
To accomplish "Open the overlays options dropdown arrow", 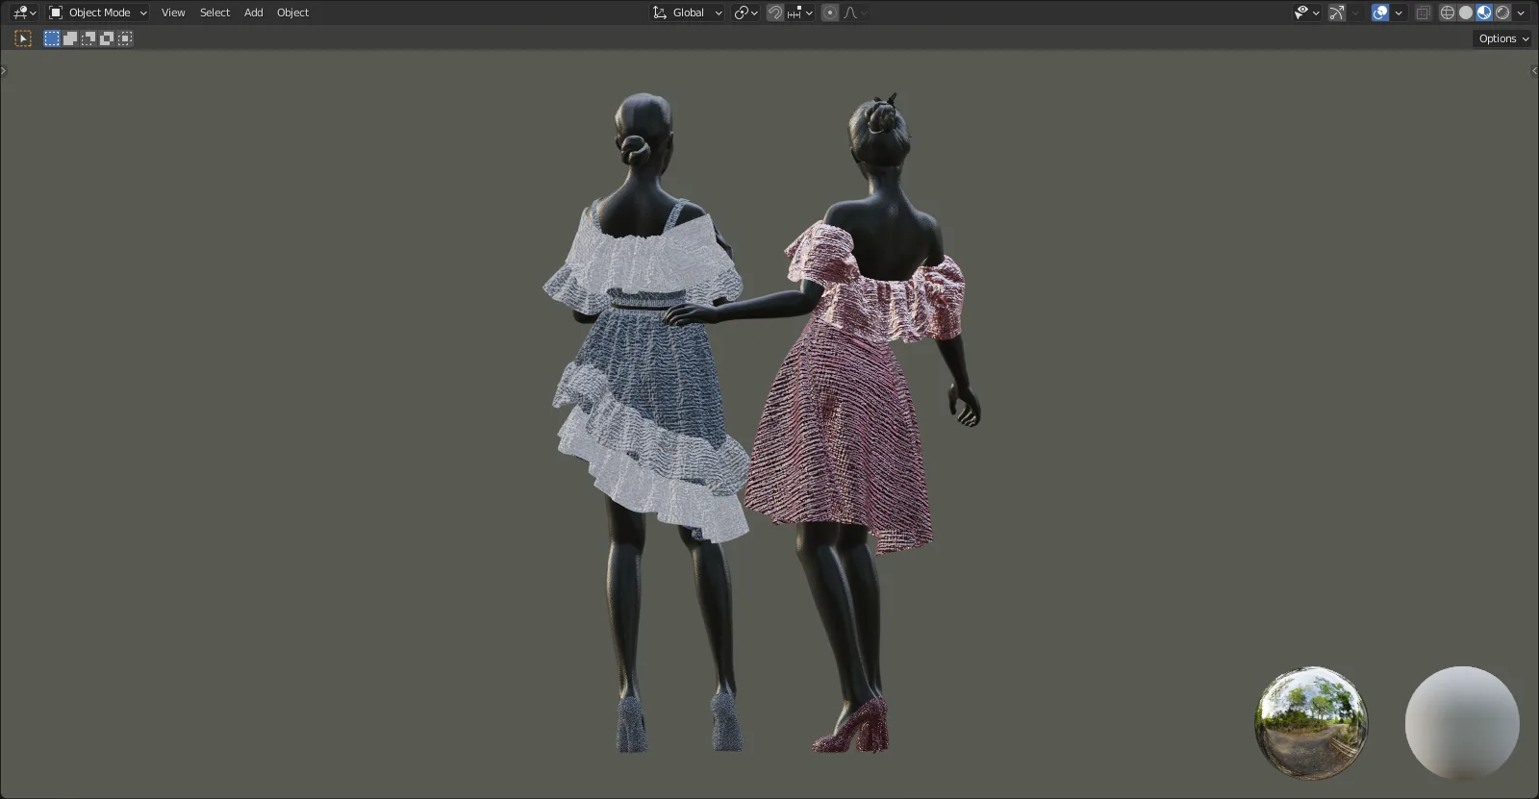I will pyautogui.click(x=1399, y=12).
